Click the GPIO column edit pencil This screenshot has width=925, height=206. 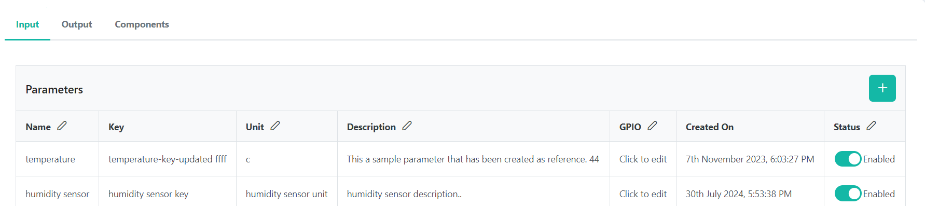coord(652,126)
